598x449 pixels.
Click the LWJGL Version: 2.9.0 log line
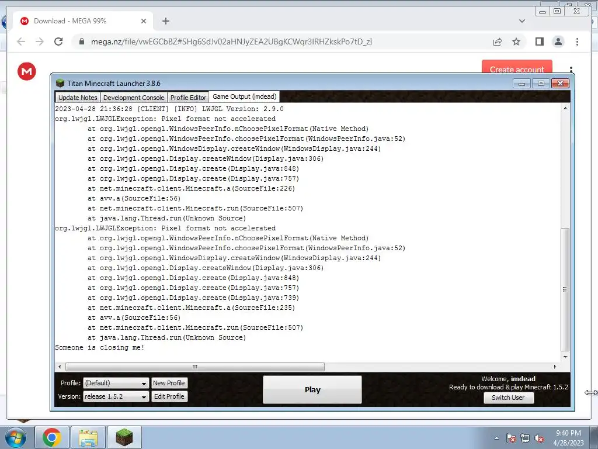pyautogui.click(x=169, y=109)
